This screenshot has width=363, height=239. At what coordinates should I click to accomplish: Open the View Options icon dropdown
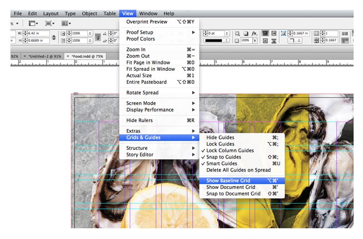tap(33, 23)
